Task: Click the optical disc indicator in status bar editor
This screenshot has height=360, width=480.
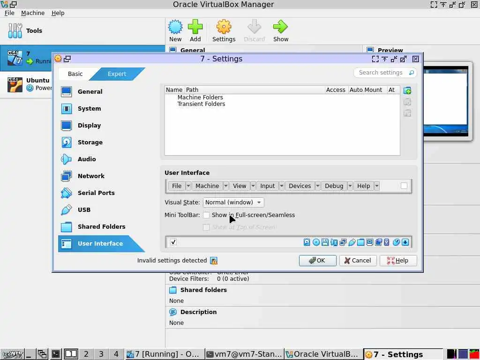Action: pos(316,242)
